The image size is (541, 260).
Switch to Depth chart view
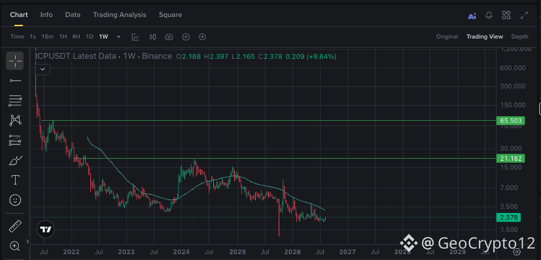(x=519, y=37)
